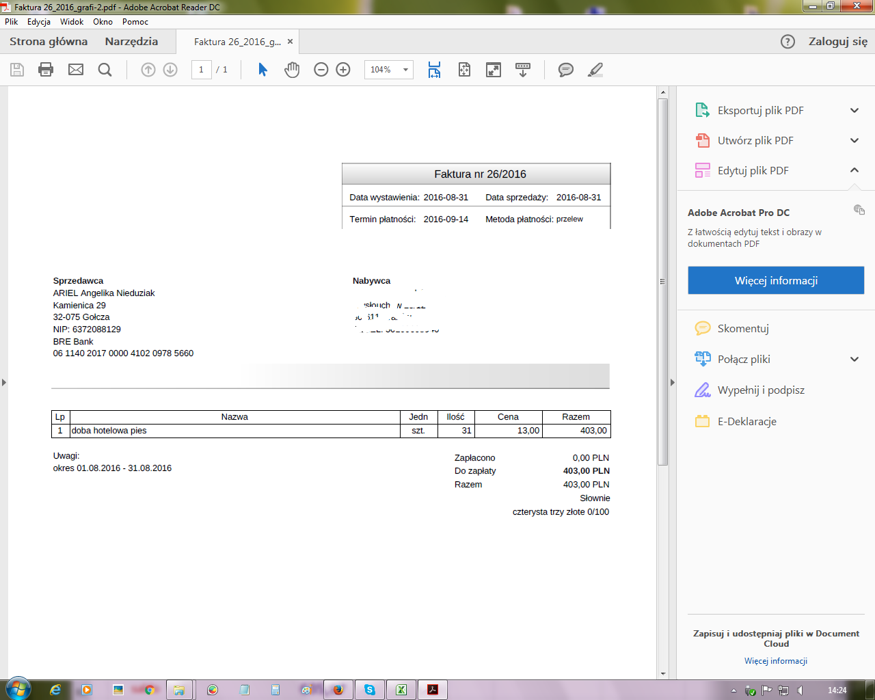The height and width of the screenshot is (700, 875).
Task: Click the Print file icon
Action: pyautogui.click(x=46, y=70)
